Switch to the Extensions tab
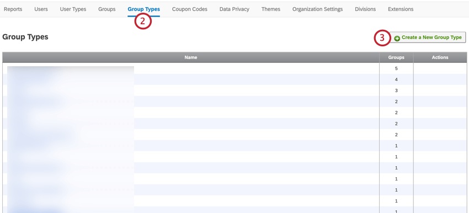 (x=401, y=9)
